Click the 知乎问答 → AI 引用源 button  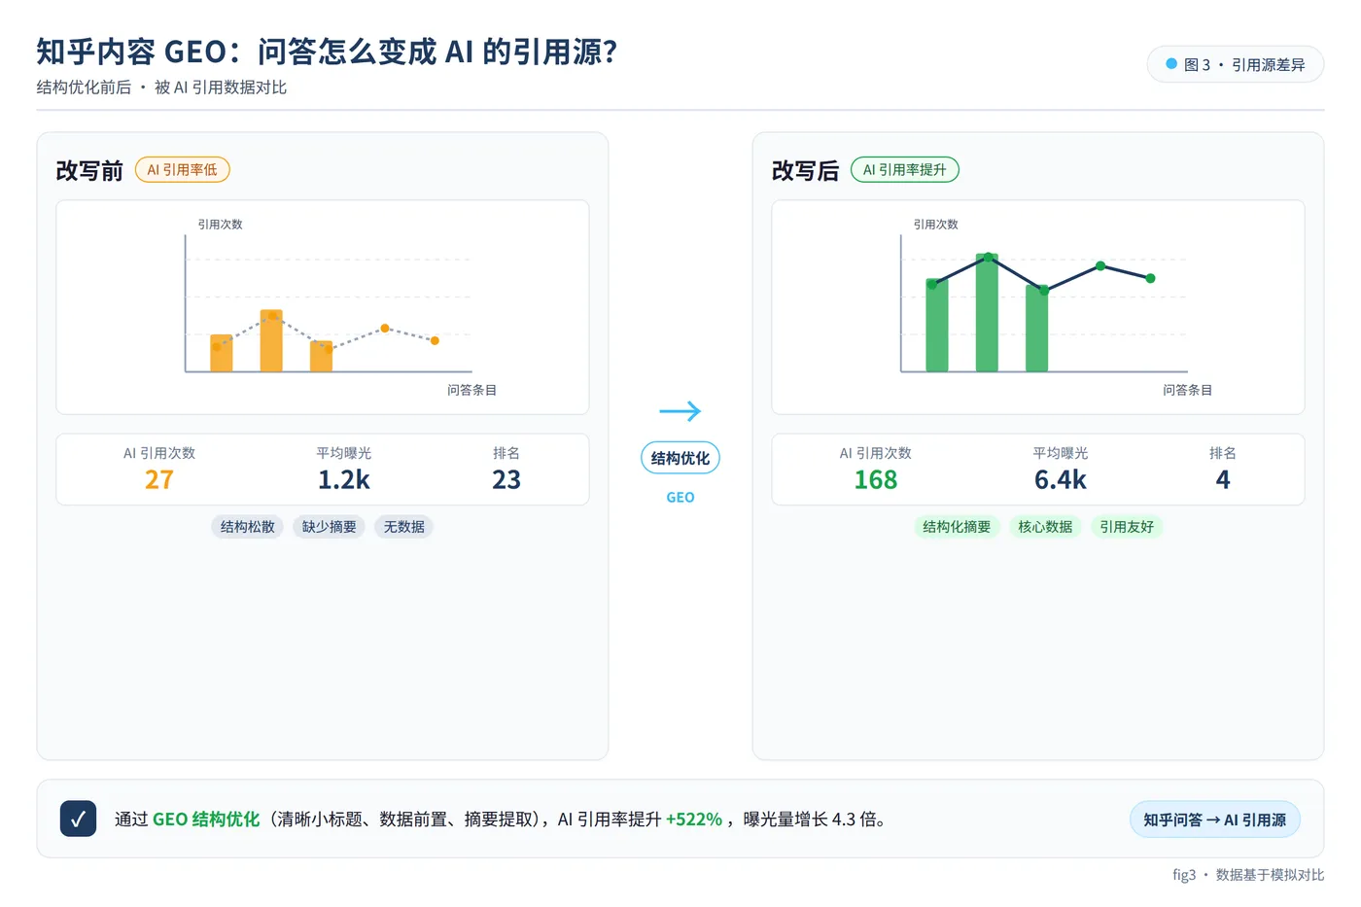coord(1214,820)
